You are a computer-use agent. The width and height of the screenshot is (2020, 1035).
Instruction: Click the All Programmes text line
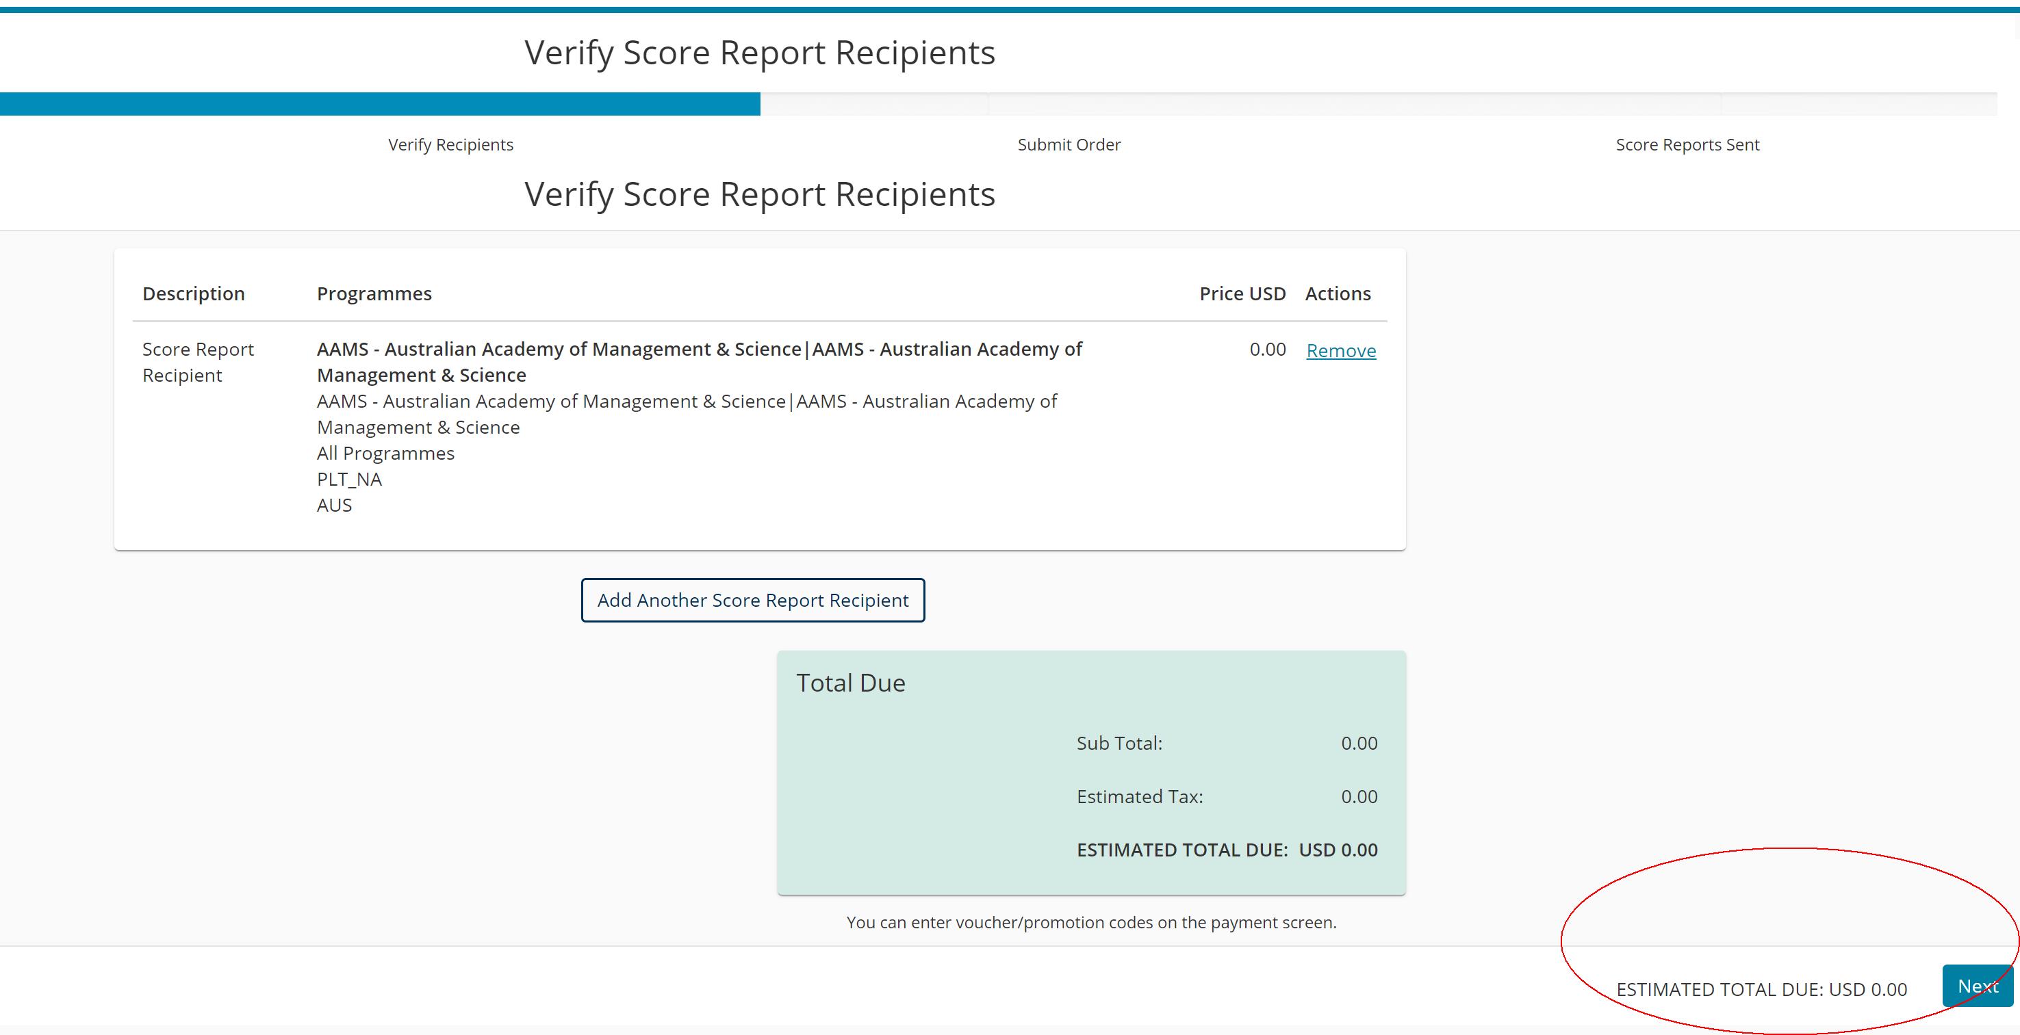pyautogui.click(x=385, y=454)
